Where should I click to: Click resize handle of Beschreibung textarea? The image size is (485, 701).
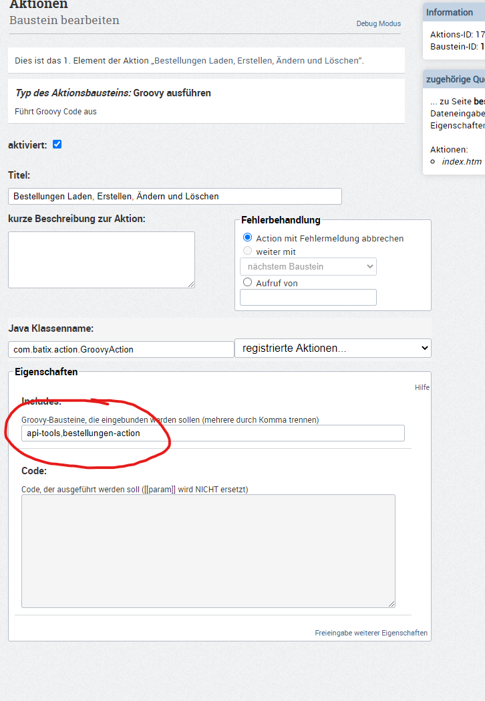[x=191, y=284]
